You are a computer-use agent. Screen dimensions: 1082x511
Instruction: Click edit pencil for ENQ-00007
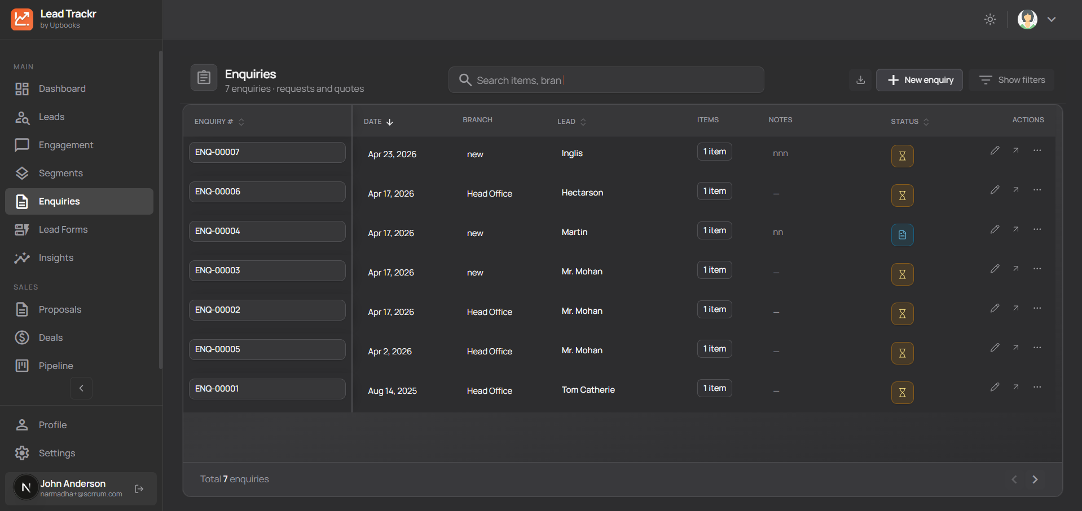[995, 150]
